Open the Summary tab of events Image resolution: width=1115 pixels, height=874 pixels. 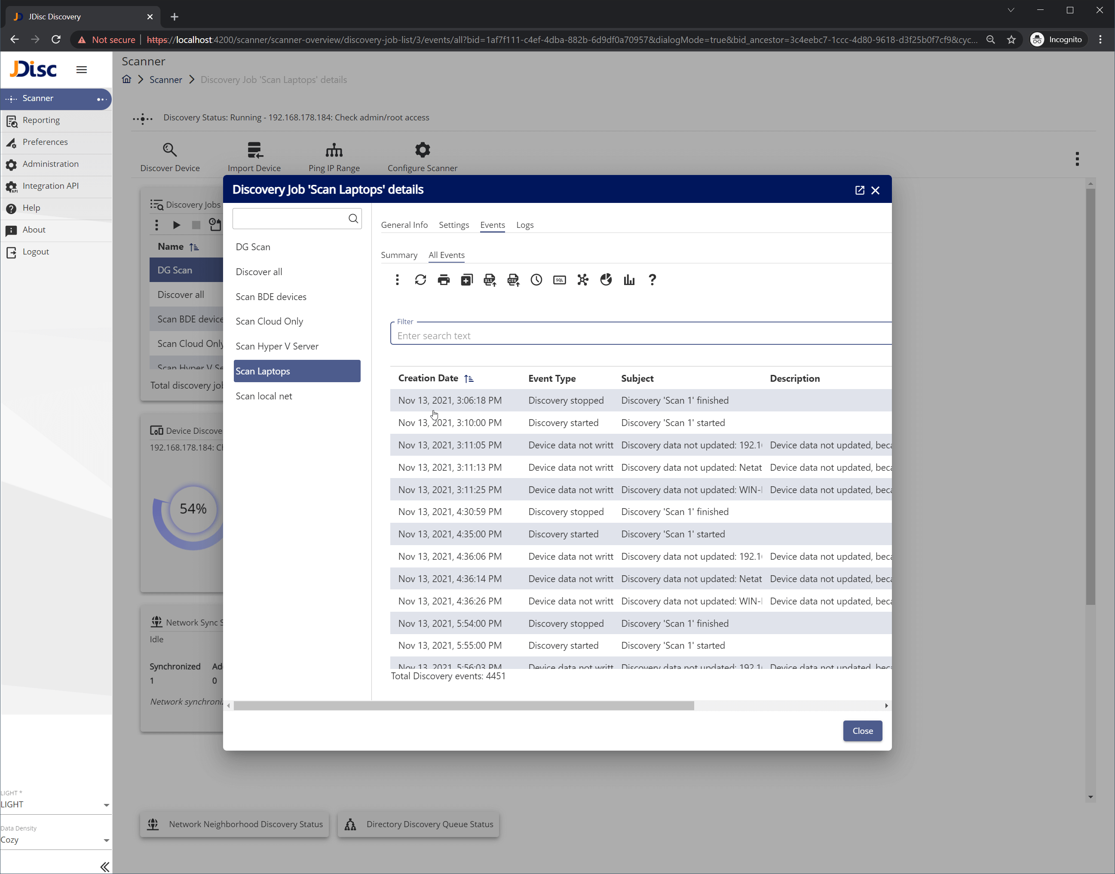coord(398,255)
